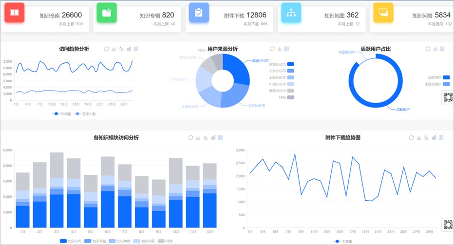Toggle 知识仓库 series in the module legend
Image resolution: width=454 pixels, height=245 pixels.
(x=63, y=241)
